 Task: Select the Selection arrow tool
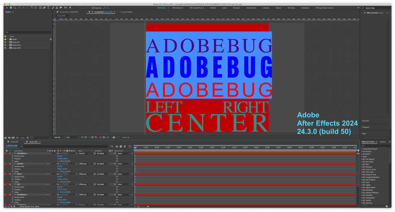7,8
